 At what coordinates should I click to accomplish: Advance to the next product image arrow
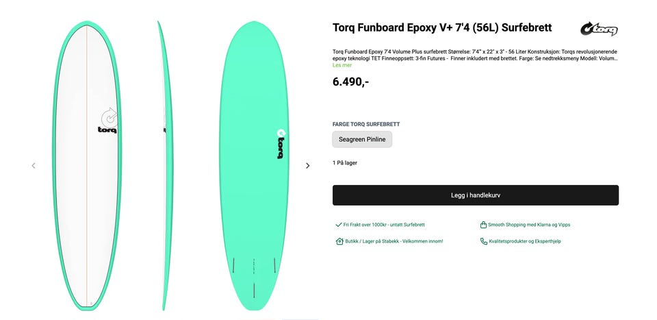click(x=307, y=165)
